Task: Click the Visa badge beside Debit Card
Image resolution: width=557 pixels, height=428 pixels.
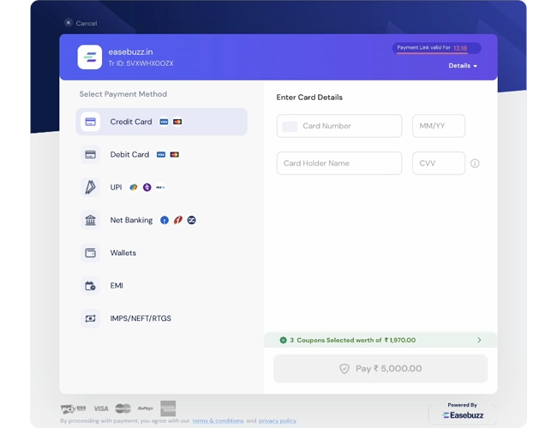Action: point(161,154)
